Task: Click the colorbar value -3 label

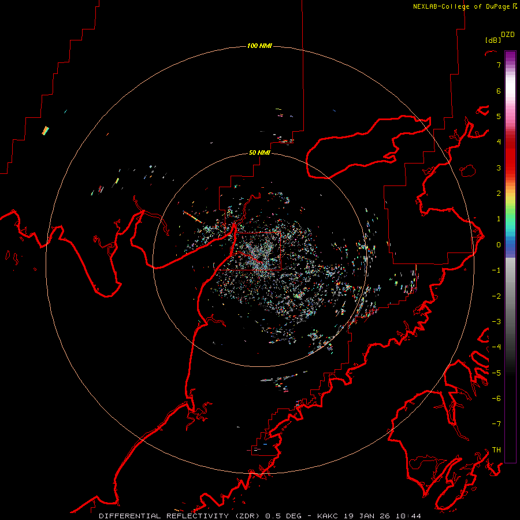Action: pyautogui.click(x=496, y=322)
